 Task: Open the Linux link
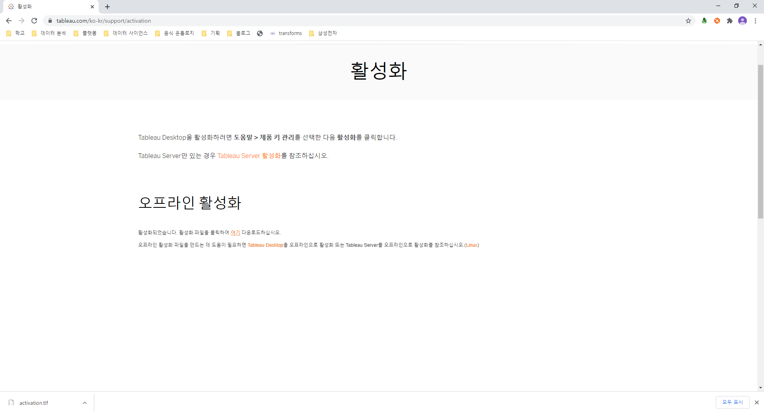[x=472, y=245]
